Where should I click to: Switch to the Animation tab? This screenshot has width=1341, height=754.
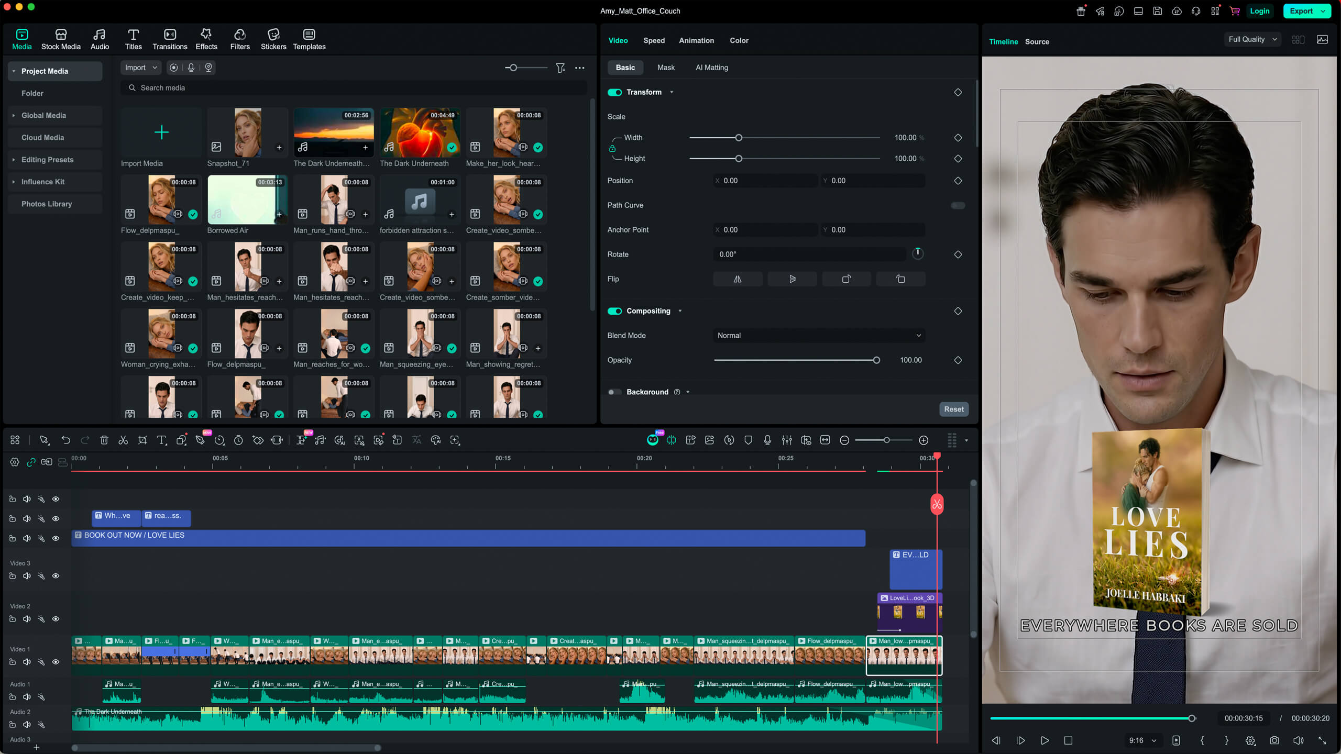(696, 40)
